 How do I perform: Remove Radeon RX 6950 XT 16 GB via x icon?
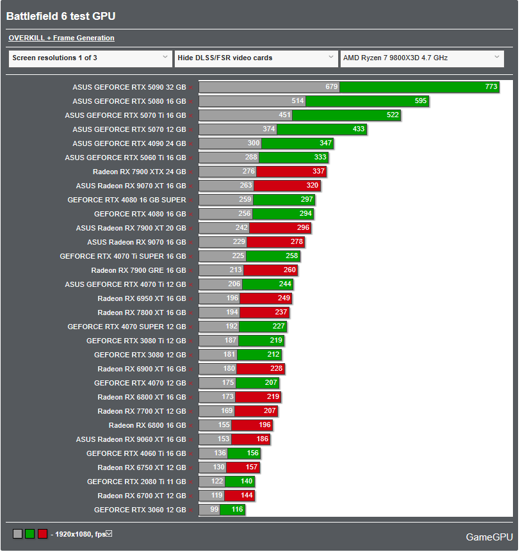click(x=190, y=299)
